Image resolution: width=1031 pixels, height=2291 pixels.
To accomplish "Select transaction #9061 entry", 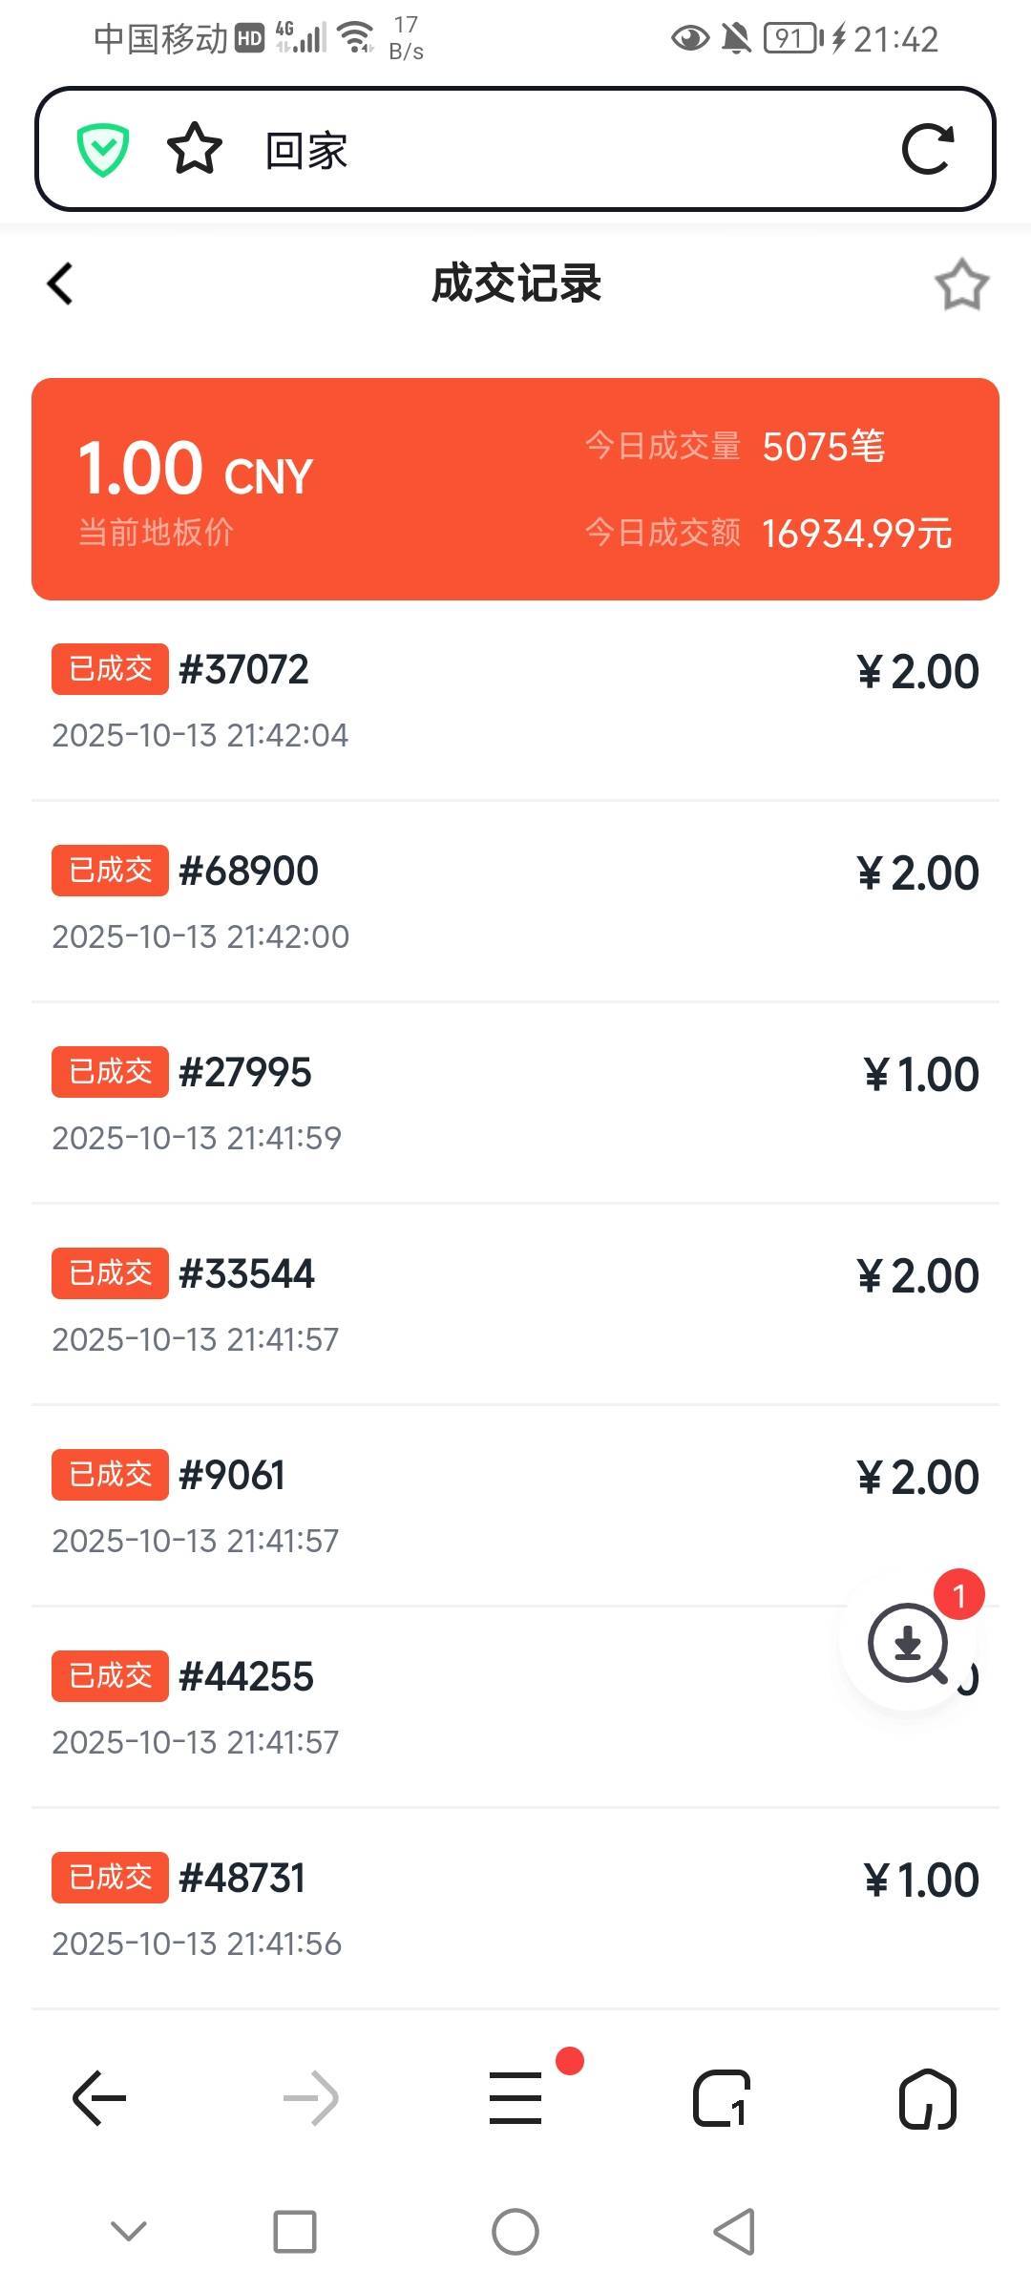I will point(515,1506).
